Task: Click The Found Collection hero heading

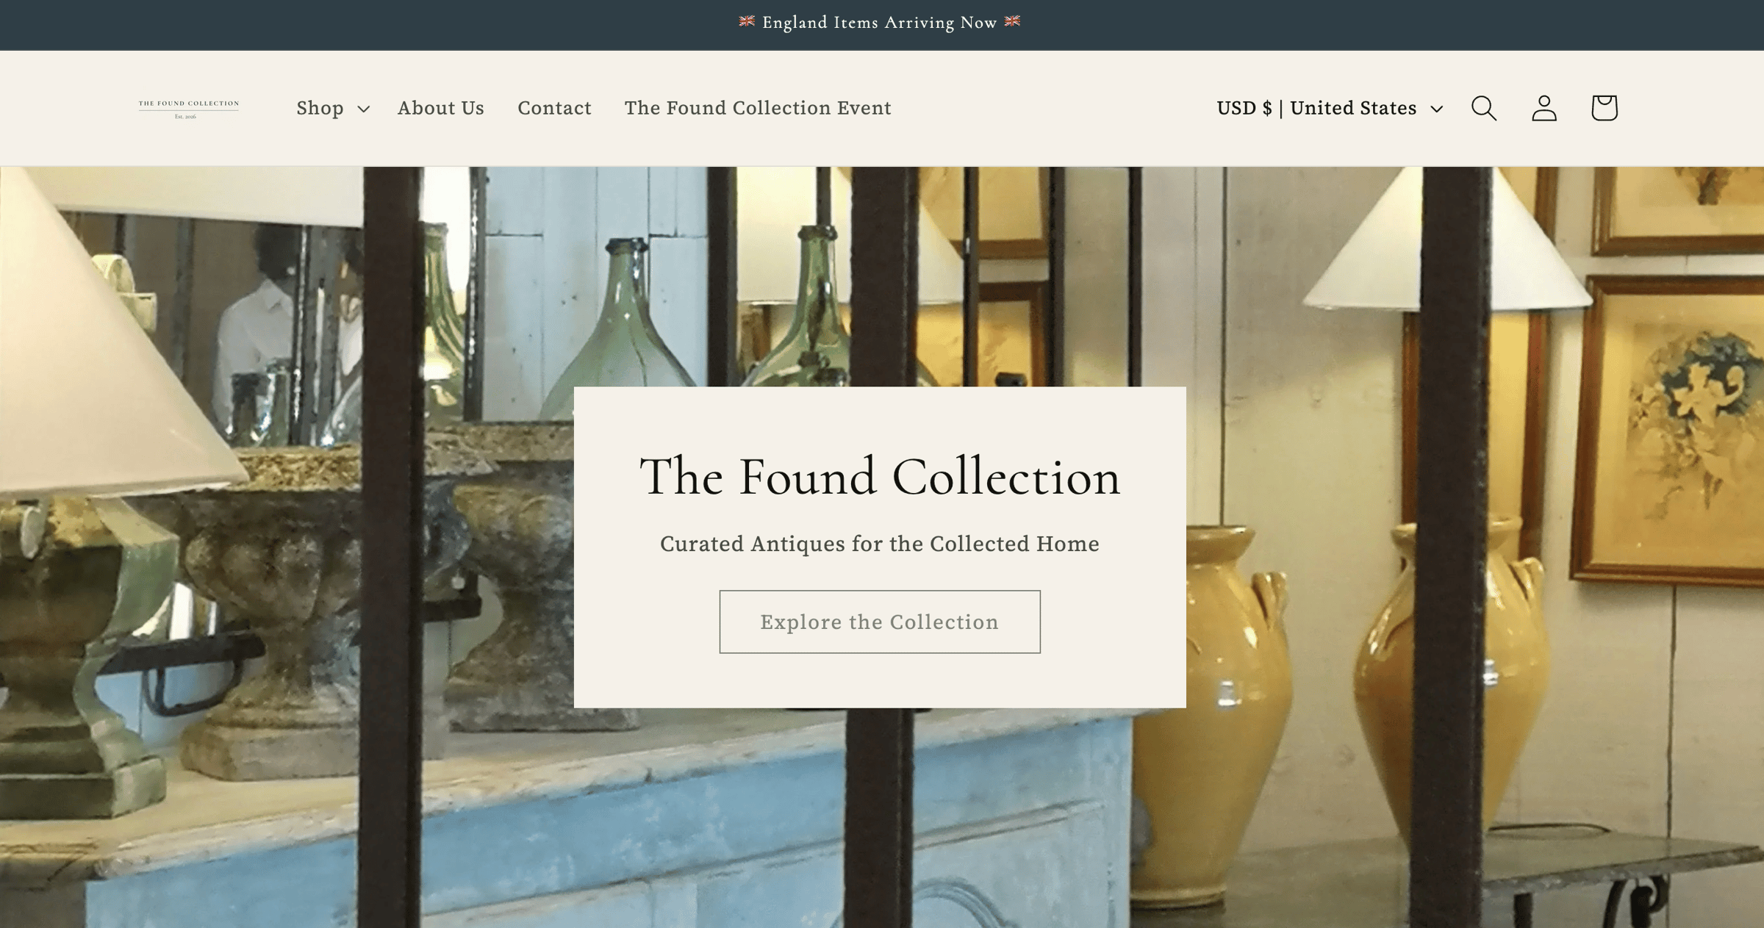Action: (x=880, y=476)
